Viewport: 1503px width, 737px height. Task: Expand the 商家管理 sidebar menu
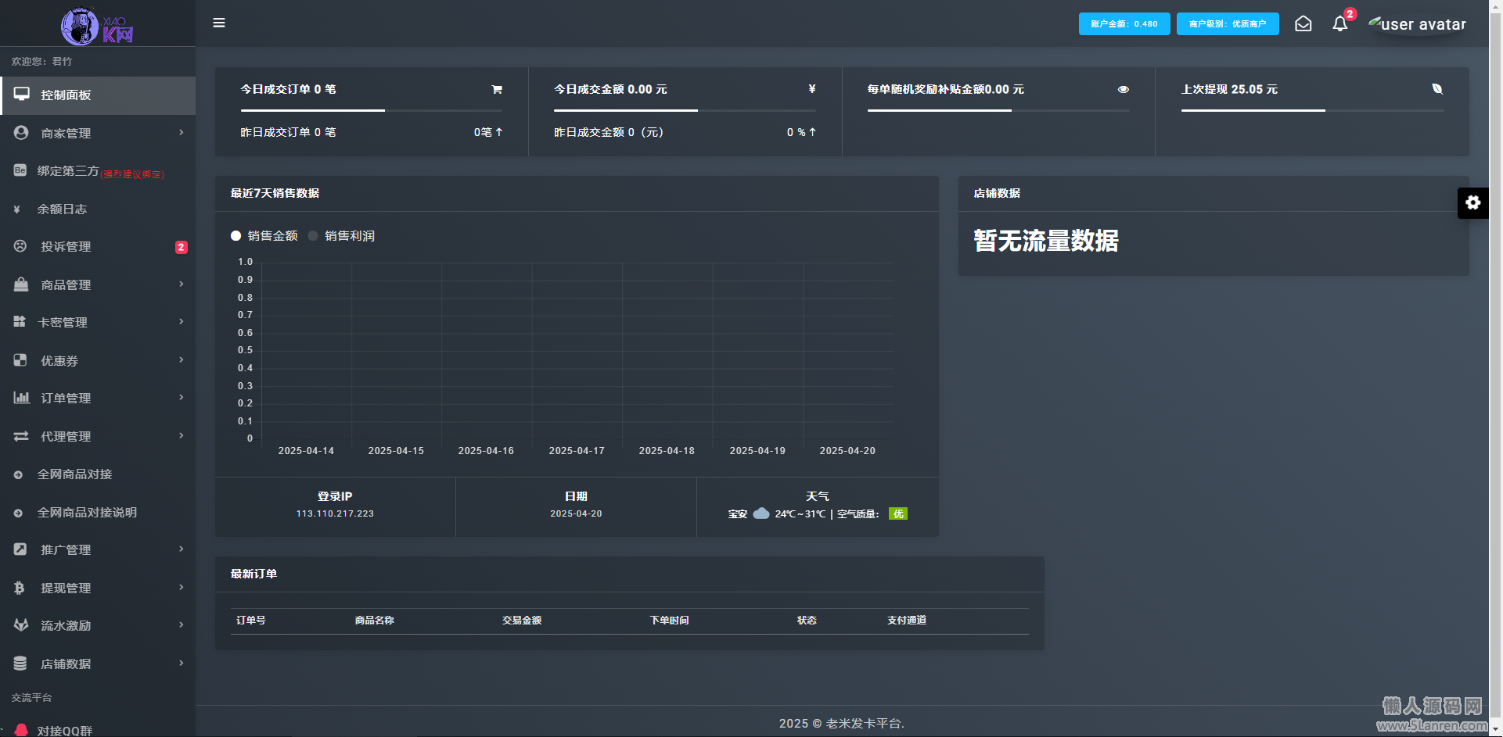click(x=98, y=134)
